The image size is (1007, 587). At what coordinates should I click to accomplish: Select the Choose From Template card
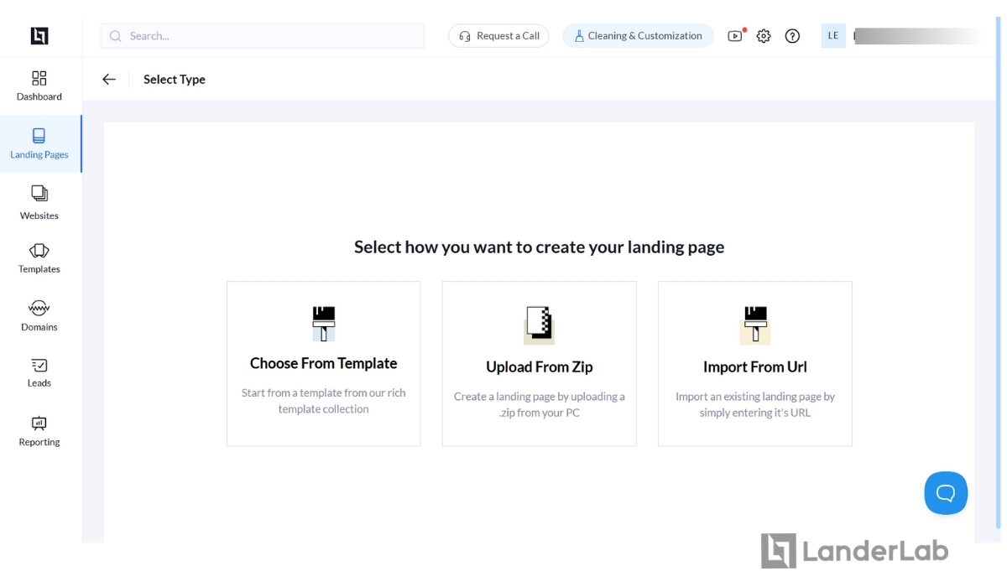click(324, 363)
